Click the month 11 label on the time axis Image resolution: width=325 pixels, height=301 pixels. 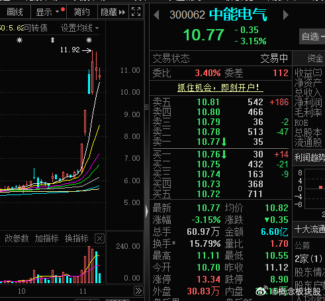coord(83,291)
